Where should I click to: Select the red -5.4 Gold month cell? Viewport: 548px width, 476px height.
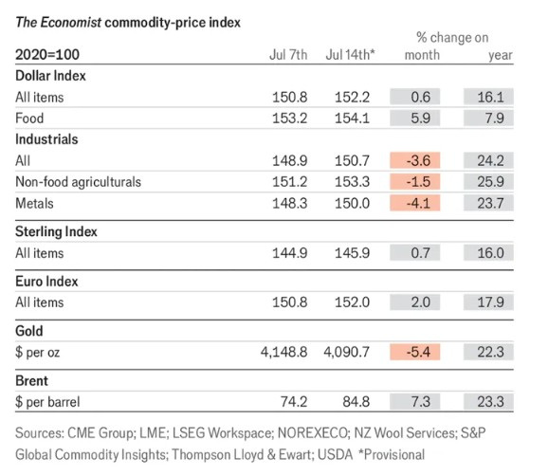(415, 352)
